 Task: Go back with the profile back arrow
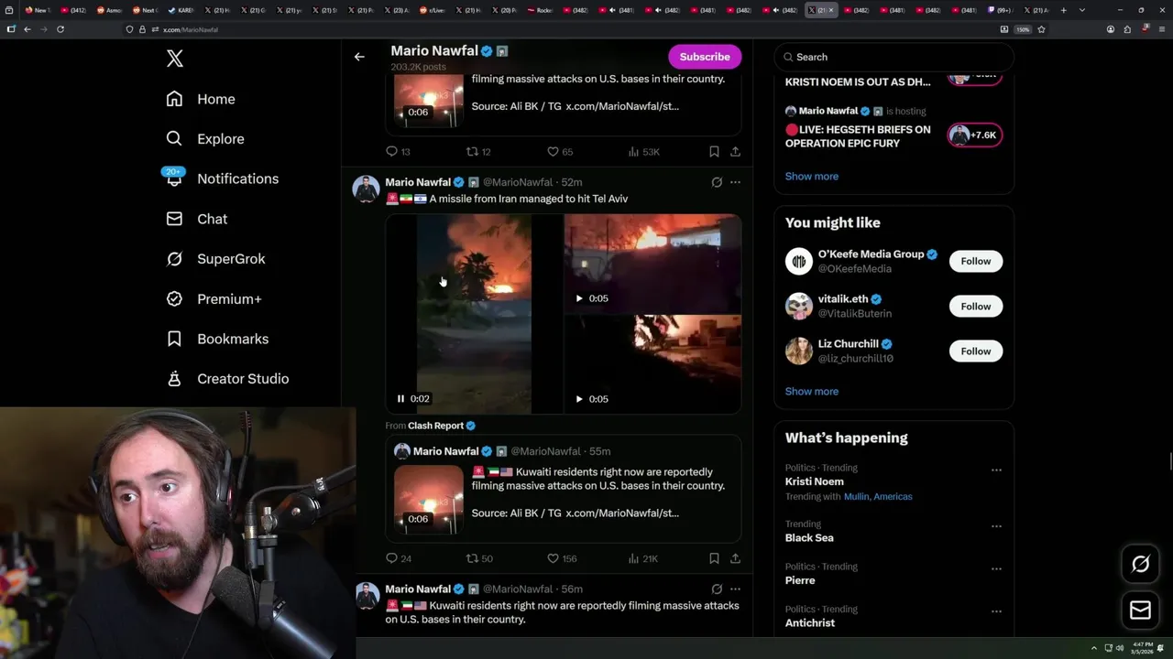click(359, 57)
